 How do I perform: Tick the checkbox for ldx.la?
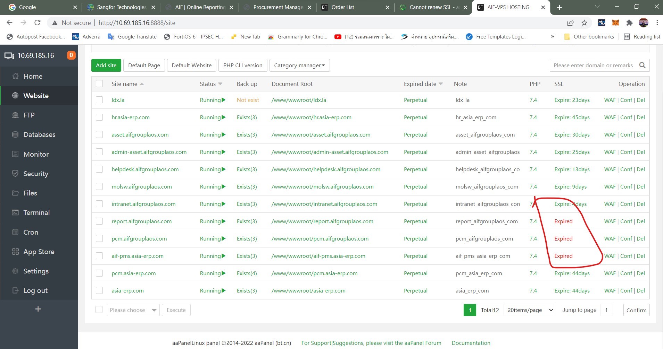(99, 100)
